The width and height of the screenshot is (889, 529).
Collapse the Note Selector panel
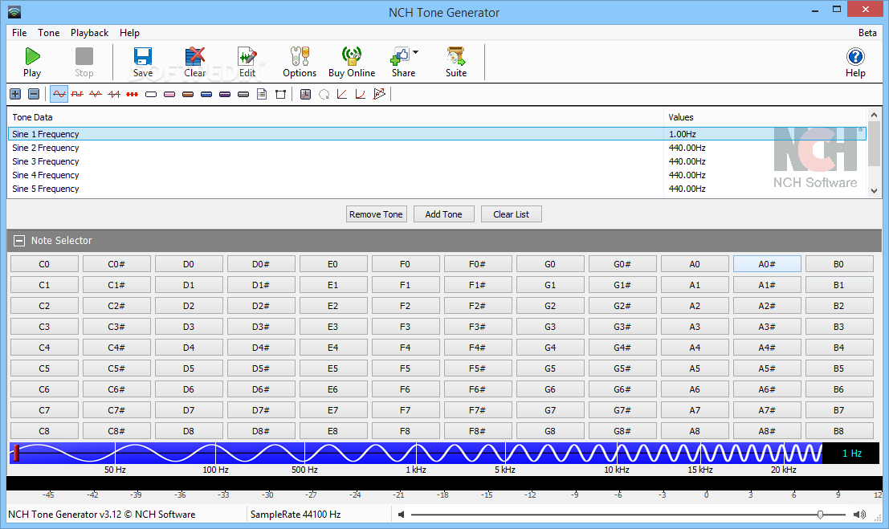tap(18, 240)
